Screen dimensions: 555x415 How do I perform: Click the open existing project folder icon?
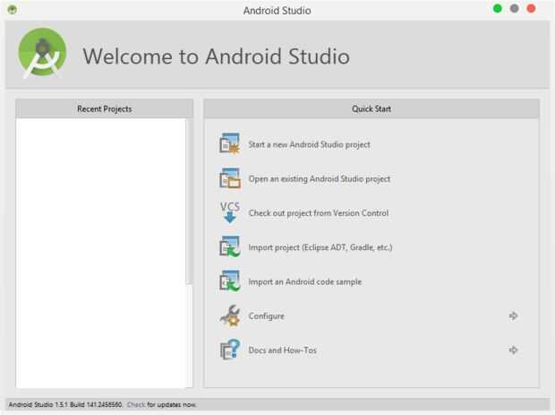tap(229, 178)
